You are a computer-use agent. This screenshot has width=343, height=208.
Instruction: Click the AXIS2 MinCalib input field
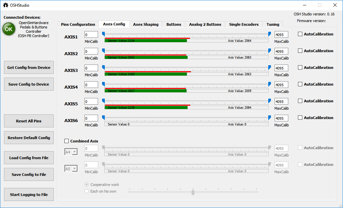[x=91, y=51]
